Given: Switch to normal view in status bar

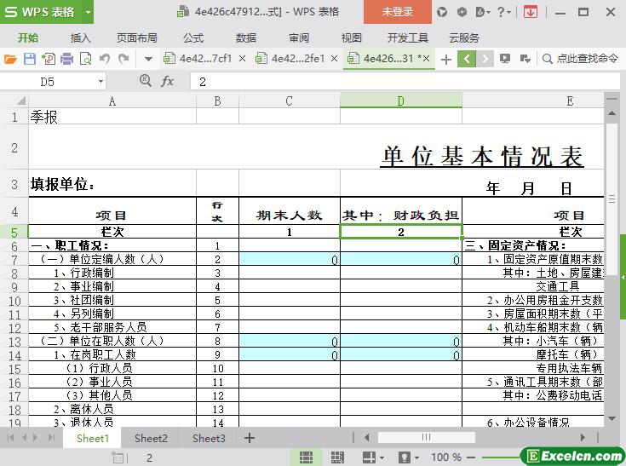Looking at the screenshot, I should pyautogui.click(x=307, y=457).
